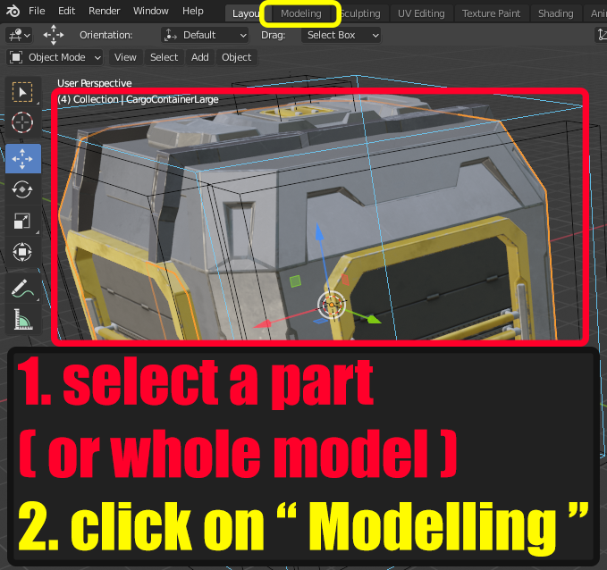This screenshot has width=607, height=570.
Task: Open the Select menu in viewport header
Action: pos(164,57)
